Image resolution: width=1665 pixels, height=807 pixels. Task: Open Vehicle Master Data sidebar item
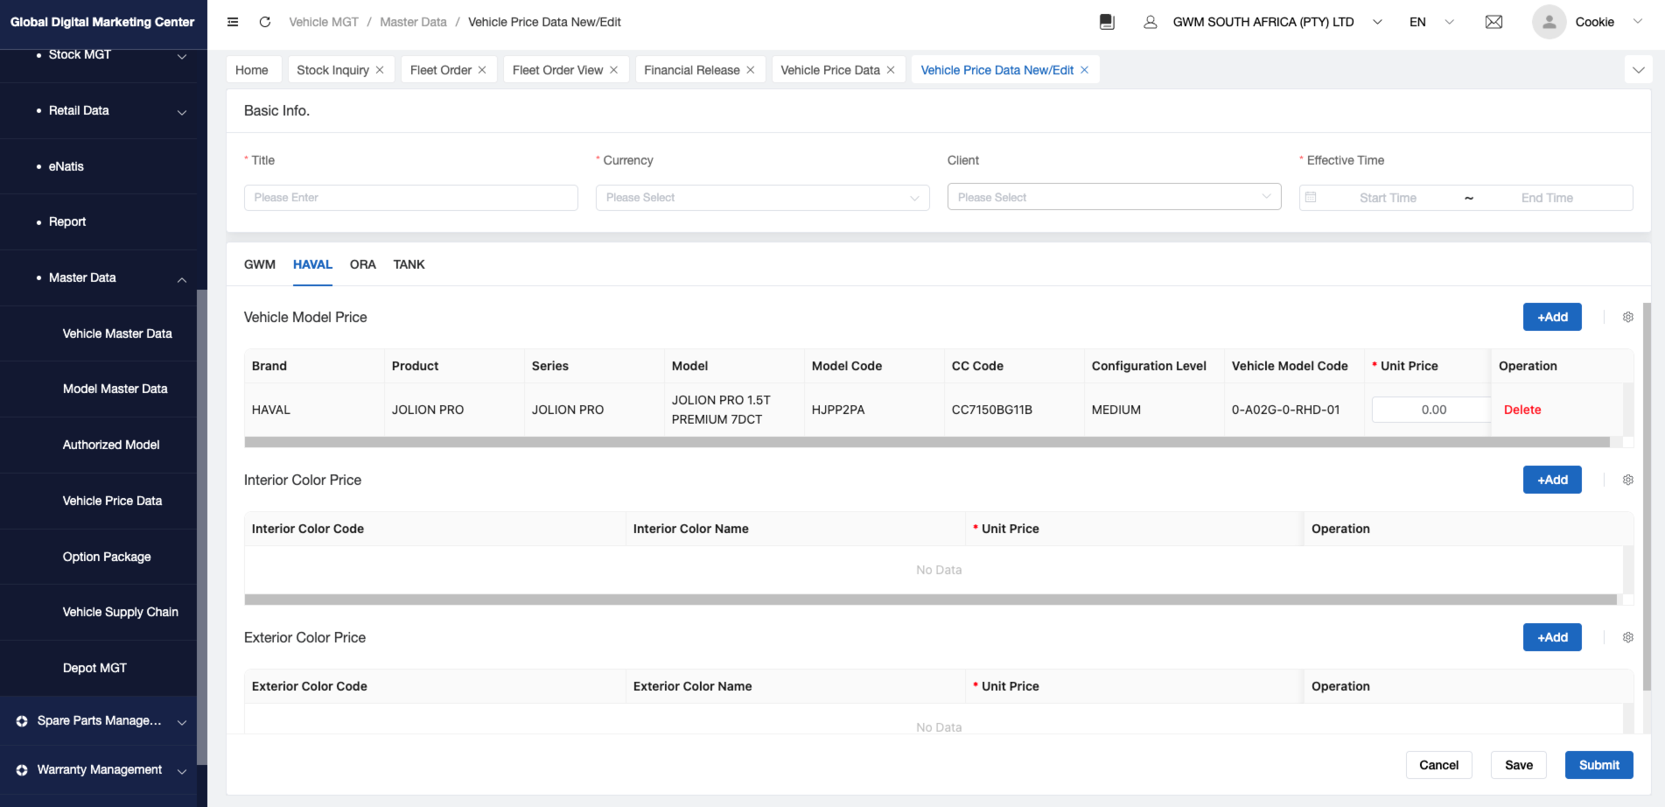(x=117, y=333)
